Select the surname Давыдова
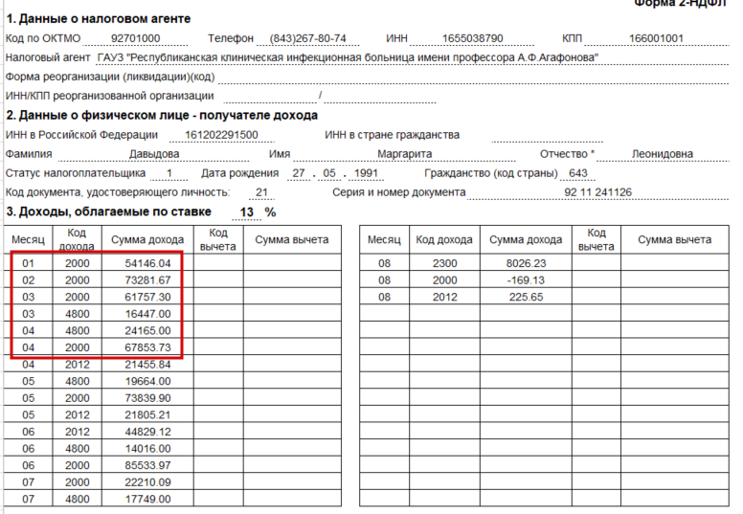Screen dimensions: 743x514 [x=154, y=154]
